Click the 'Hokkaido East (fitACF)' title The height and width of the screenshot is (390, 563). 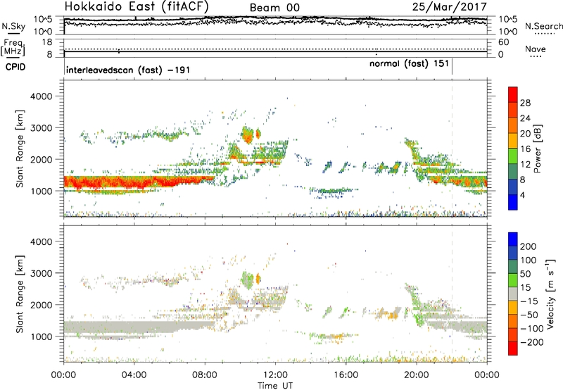137,6
